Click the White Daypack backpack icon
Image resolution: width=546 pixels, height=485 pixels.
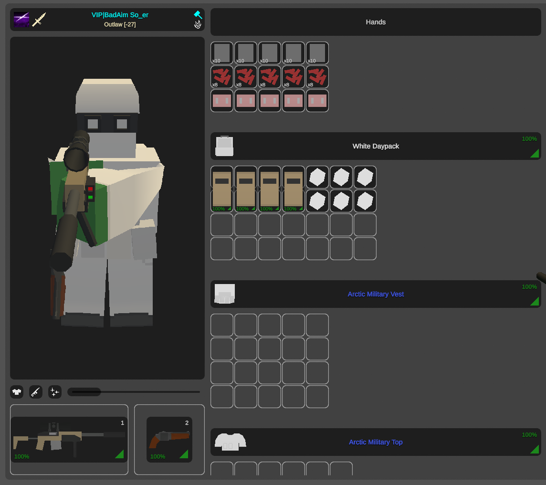click(x=224, y=146)
